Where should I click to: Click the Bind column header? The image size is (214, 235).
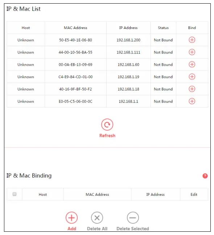tap(192, 28)
